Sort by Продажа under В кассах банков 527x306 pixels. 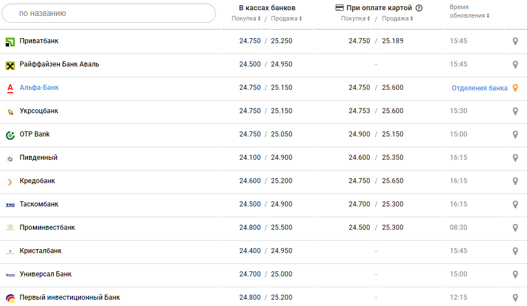click(x=286, y=19)
